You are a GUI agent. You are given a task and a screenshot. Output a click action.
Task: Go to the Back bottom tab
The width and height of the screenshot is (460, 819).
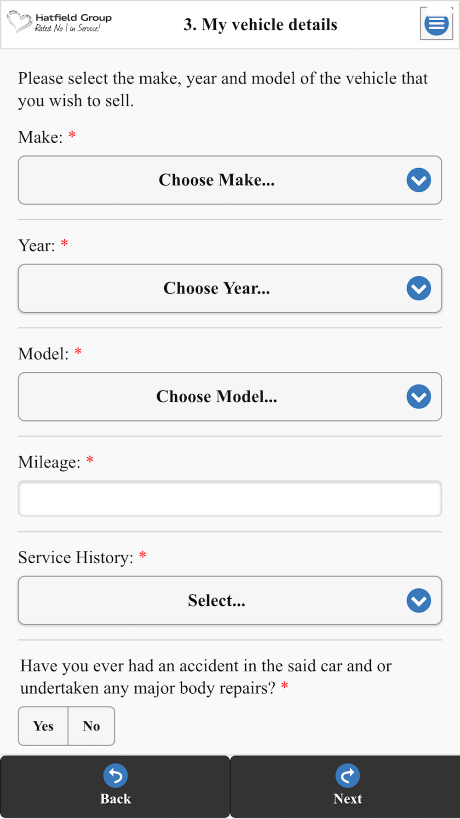pyautogui.click(x=115, y=787)
